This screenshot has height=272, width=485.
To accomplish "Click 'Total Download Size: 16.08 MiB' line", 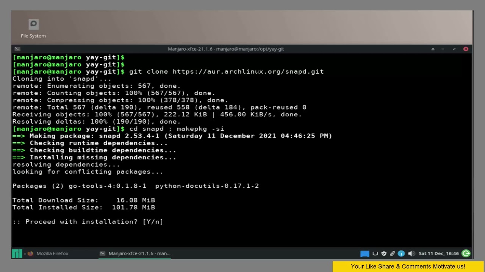I will 84,200.
